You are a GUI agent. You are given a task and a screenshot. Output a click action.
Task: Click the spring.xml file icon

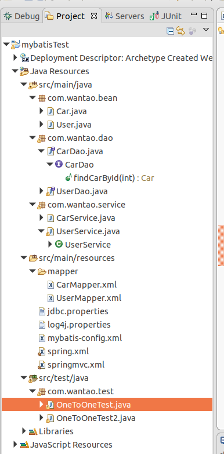[42, 351]
